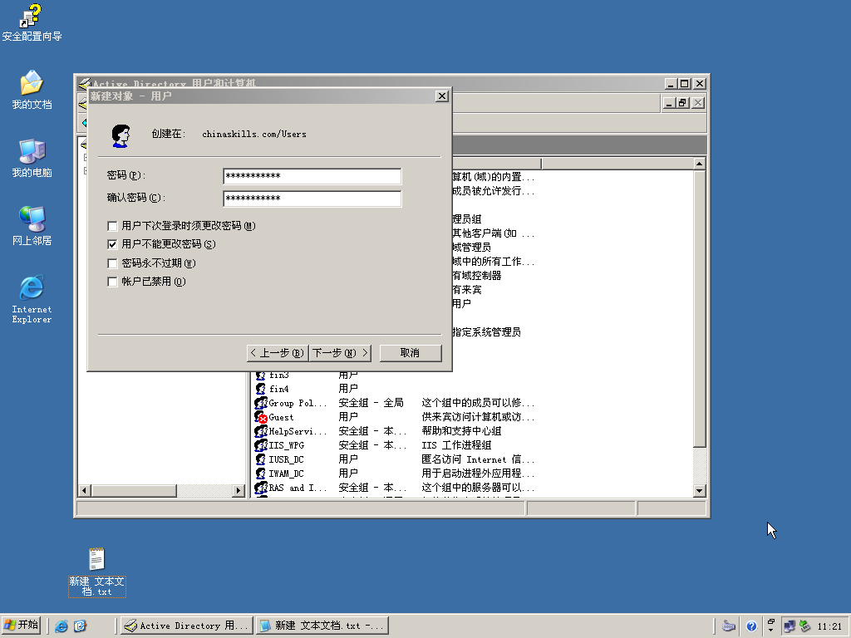Click the keyboard language bar icon in tray
Screen dimensions: 851x638
[729, 626]
